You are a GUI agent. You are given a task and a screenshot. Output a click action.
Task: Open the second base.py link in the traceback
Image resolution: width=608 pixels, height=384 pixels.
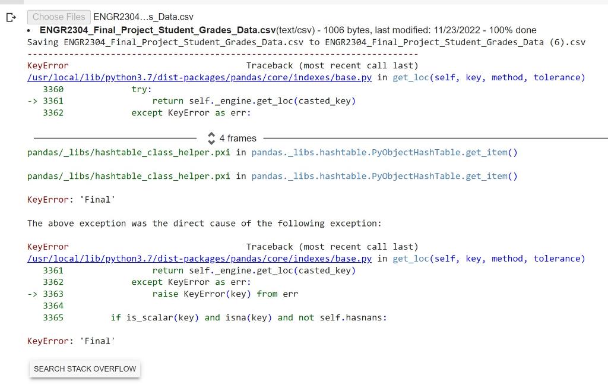[199, 259]
